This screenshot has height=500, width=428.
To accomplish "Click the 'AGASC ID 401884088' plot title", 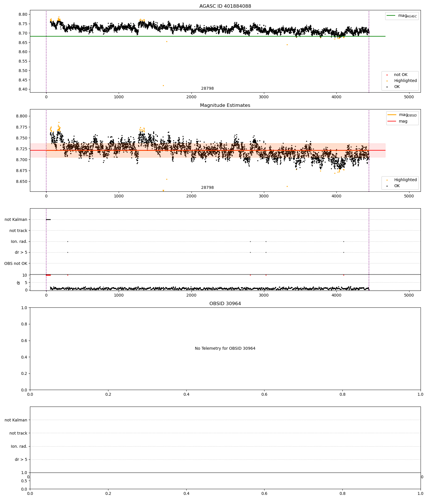I will point(225,6).
